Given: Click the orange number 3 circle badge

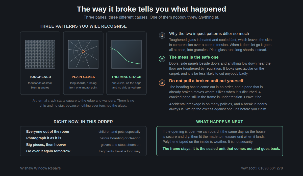Looking at the screenshot, I should click(x=162, y=83).
